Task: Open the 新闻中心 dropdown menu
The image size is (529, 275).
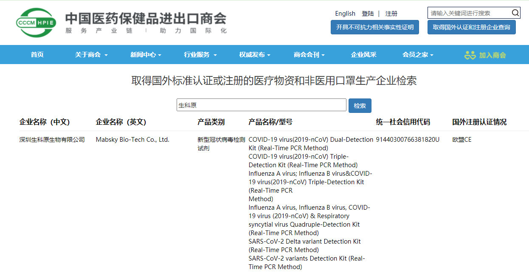Action: click(146, 55)
